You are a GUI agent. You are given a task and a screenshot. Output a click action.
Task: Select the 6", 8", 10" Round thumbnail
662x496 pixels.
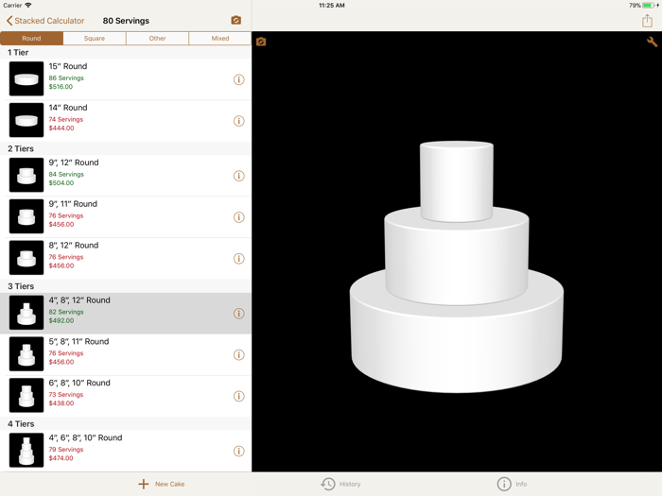tap(26, 395)
